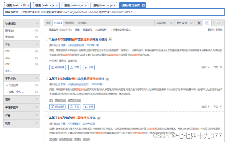Open the 显示 20 条 dropdown
The image size is (227, 142).
pyautogui.click(x=184, y=23)
